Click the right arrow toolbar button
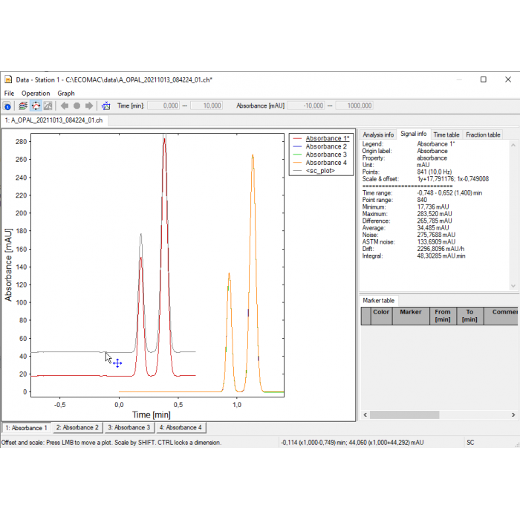The height and width of the screenshot is (520, 520). 89,106
